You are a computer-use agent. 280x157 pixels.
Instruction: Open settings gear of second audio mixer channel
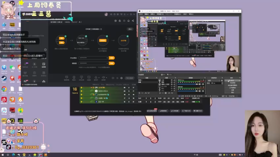pos(203,91)
